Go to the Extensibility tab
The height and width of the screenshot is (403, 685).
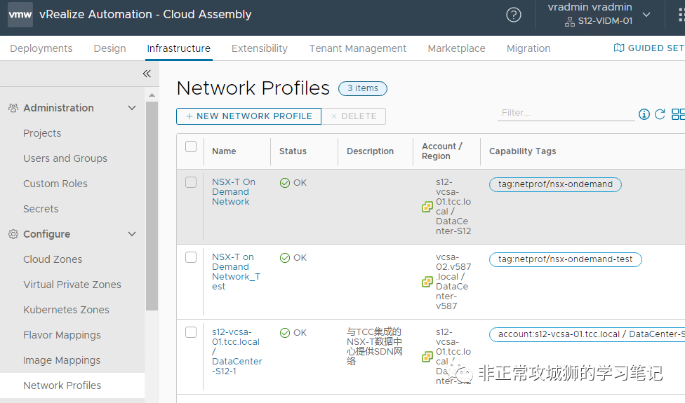click(x=260, y=48)
